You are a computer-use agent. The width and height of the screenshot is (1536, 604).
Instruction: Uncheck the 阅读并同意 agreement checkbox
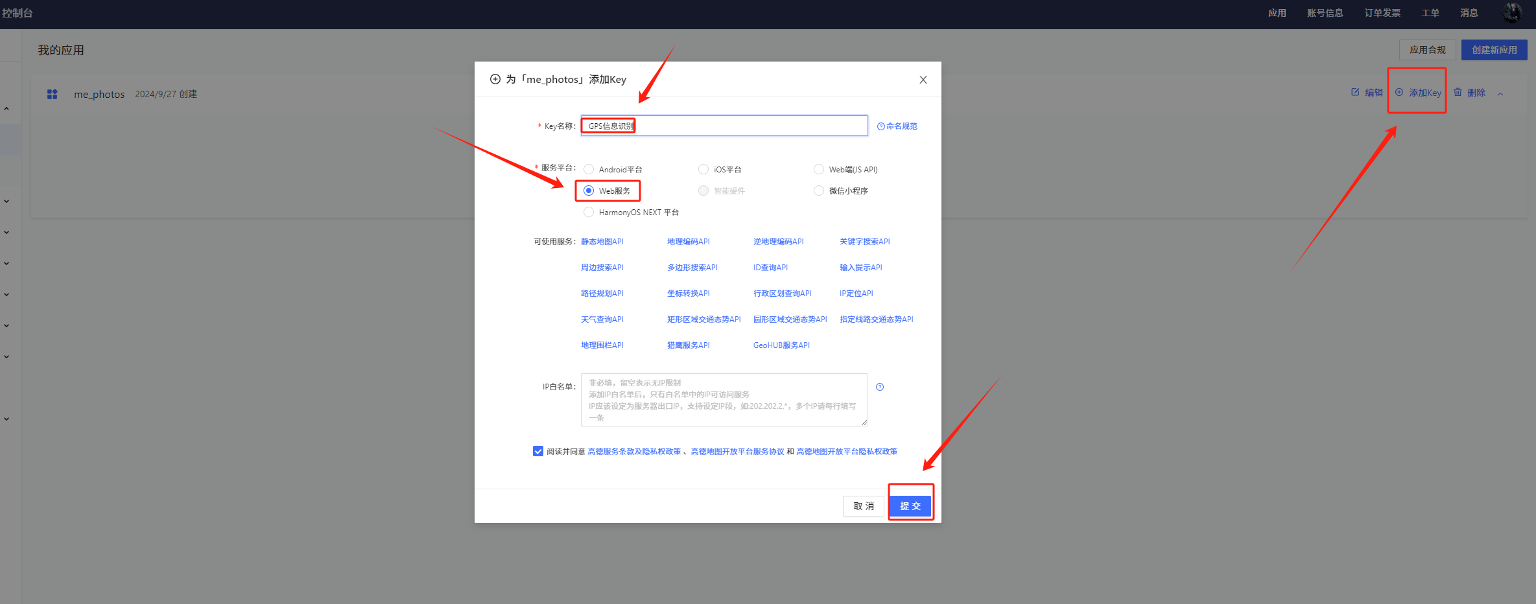tap(538, 451)
